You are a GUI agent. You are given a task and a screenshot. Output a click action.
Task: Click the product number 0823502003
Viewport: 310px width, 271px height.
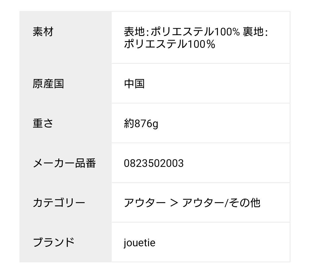coord(154,163)
